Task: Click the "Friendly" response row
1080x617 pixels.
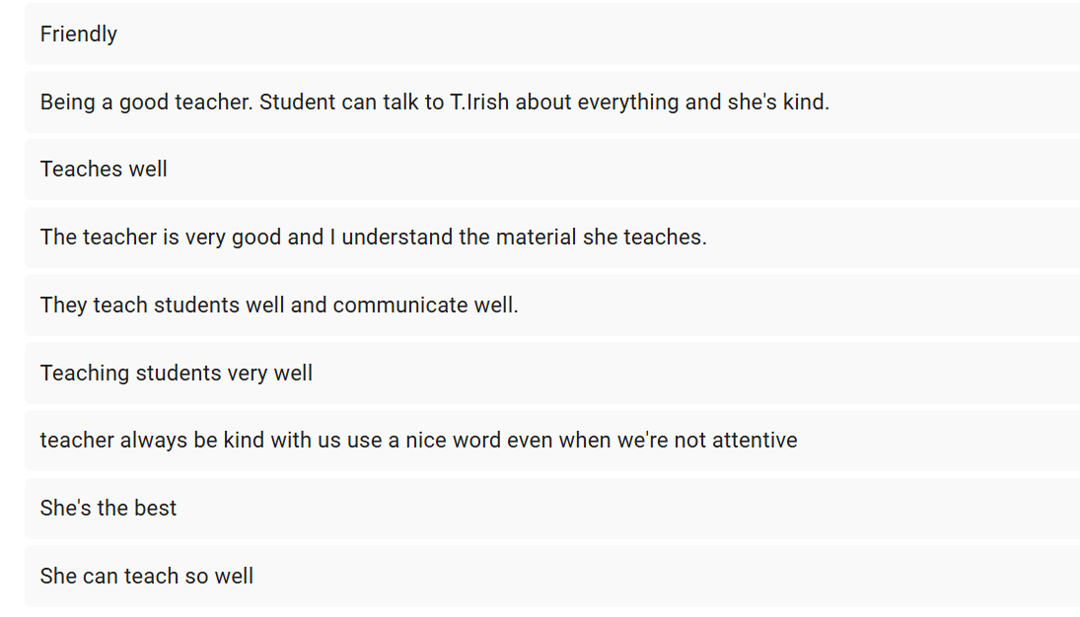Action: coord(79,34)
